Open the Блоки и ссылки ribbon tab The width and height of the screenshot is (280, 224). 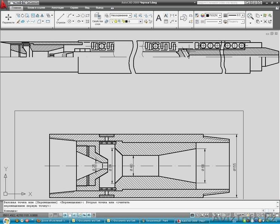click(x=36, y=8)
